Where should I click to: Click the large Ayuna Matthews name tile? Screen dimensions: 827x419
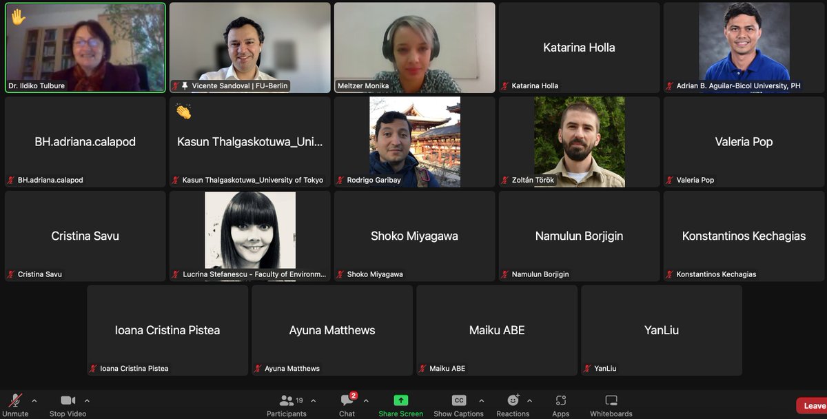click(332, 331)
